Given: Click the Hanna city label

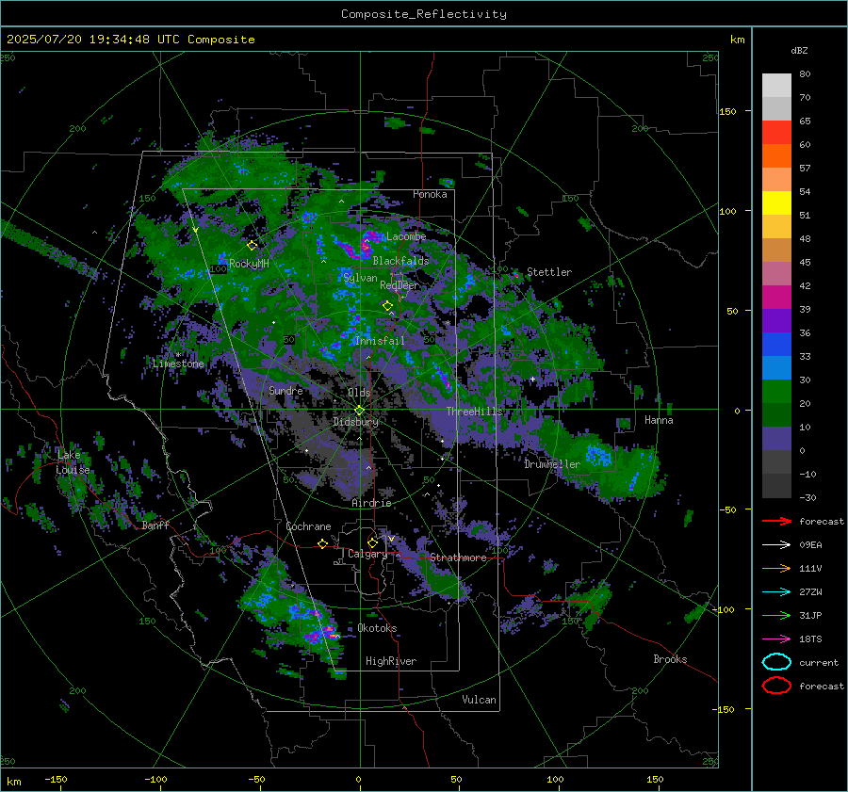Looking at the screenshot, I should 659,420.
